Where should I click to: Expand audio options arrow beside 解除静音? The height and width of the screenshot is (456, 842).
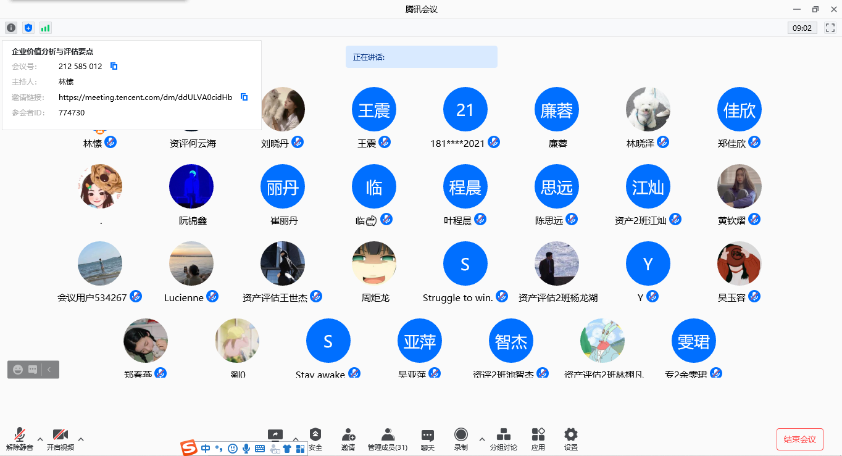[x=40, y=439]
